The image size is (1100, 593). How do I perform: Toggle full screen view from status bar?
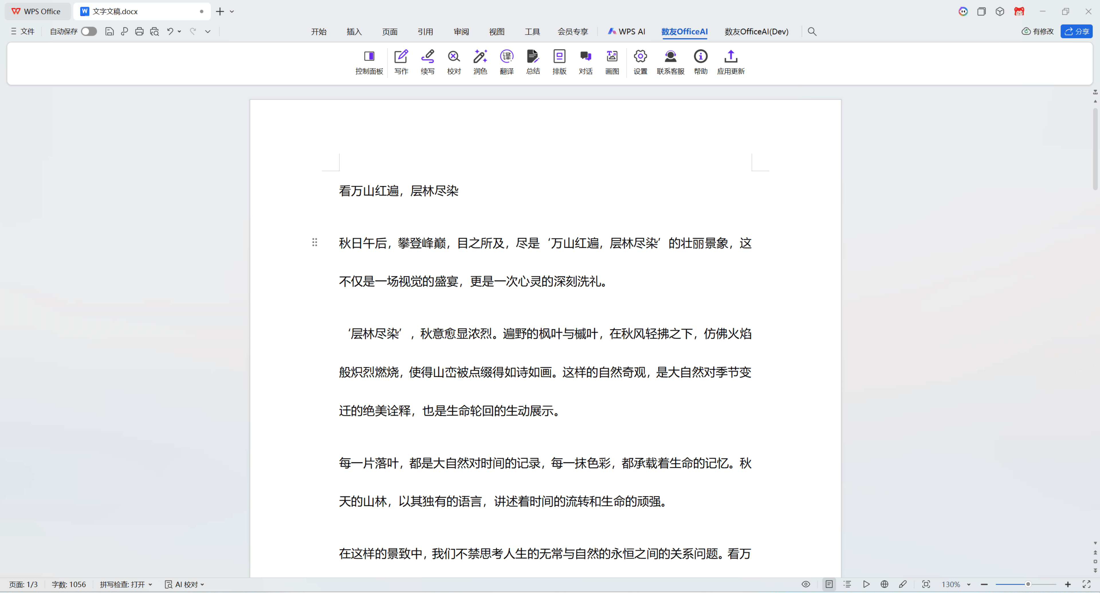pos(1086,584)
